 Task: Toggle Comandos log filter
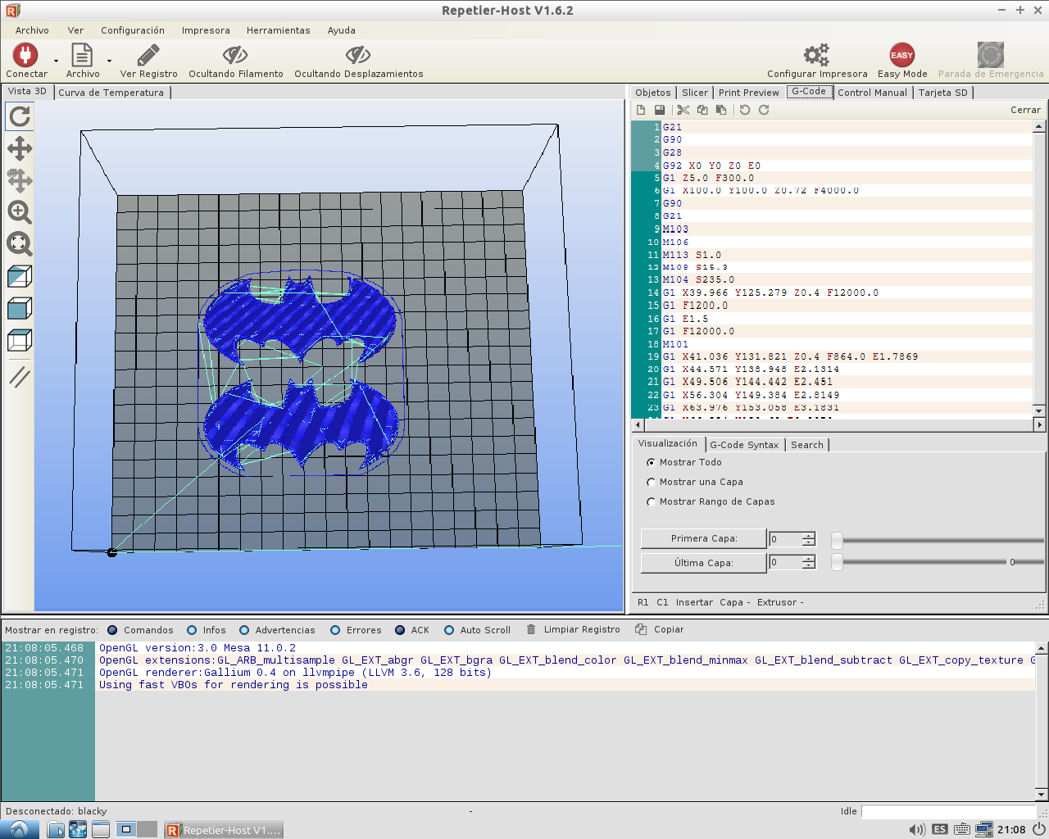(113, 630)
